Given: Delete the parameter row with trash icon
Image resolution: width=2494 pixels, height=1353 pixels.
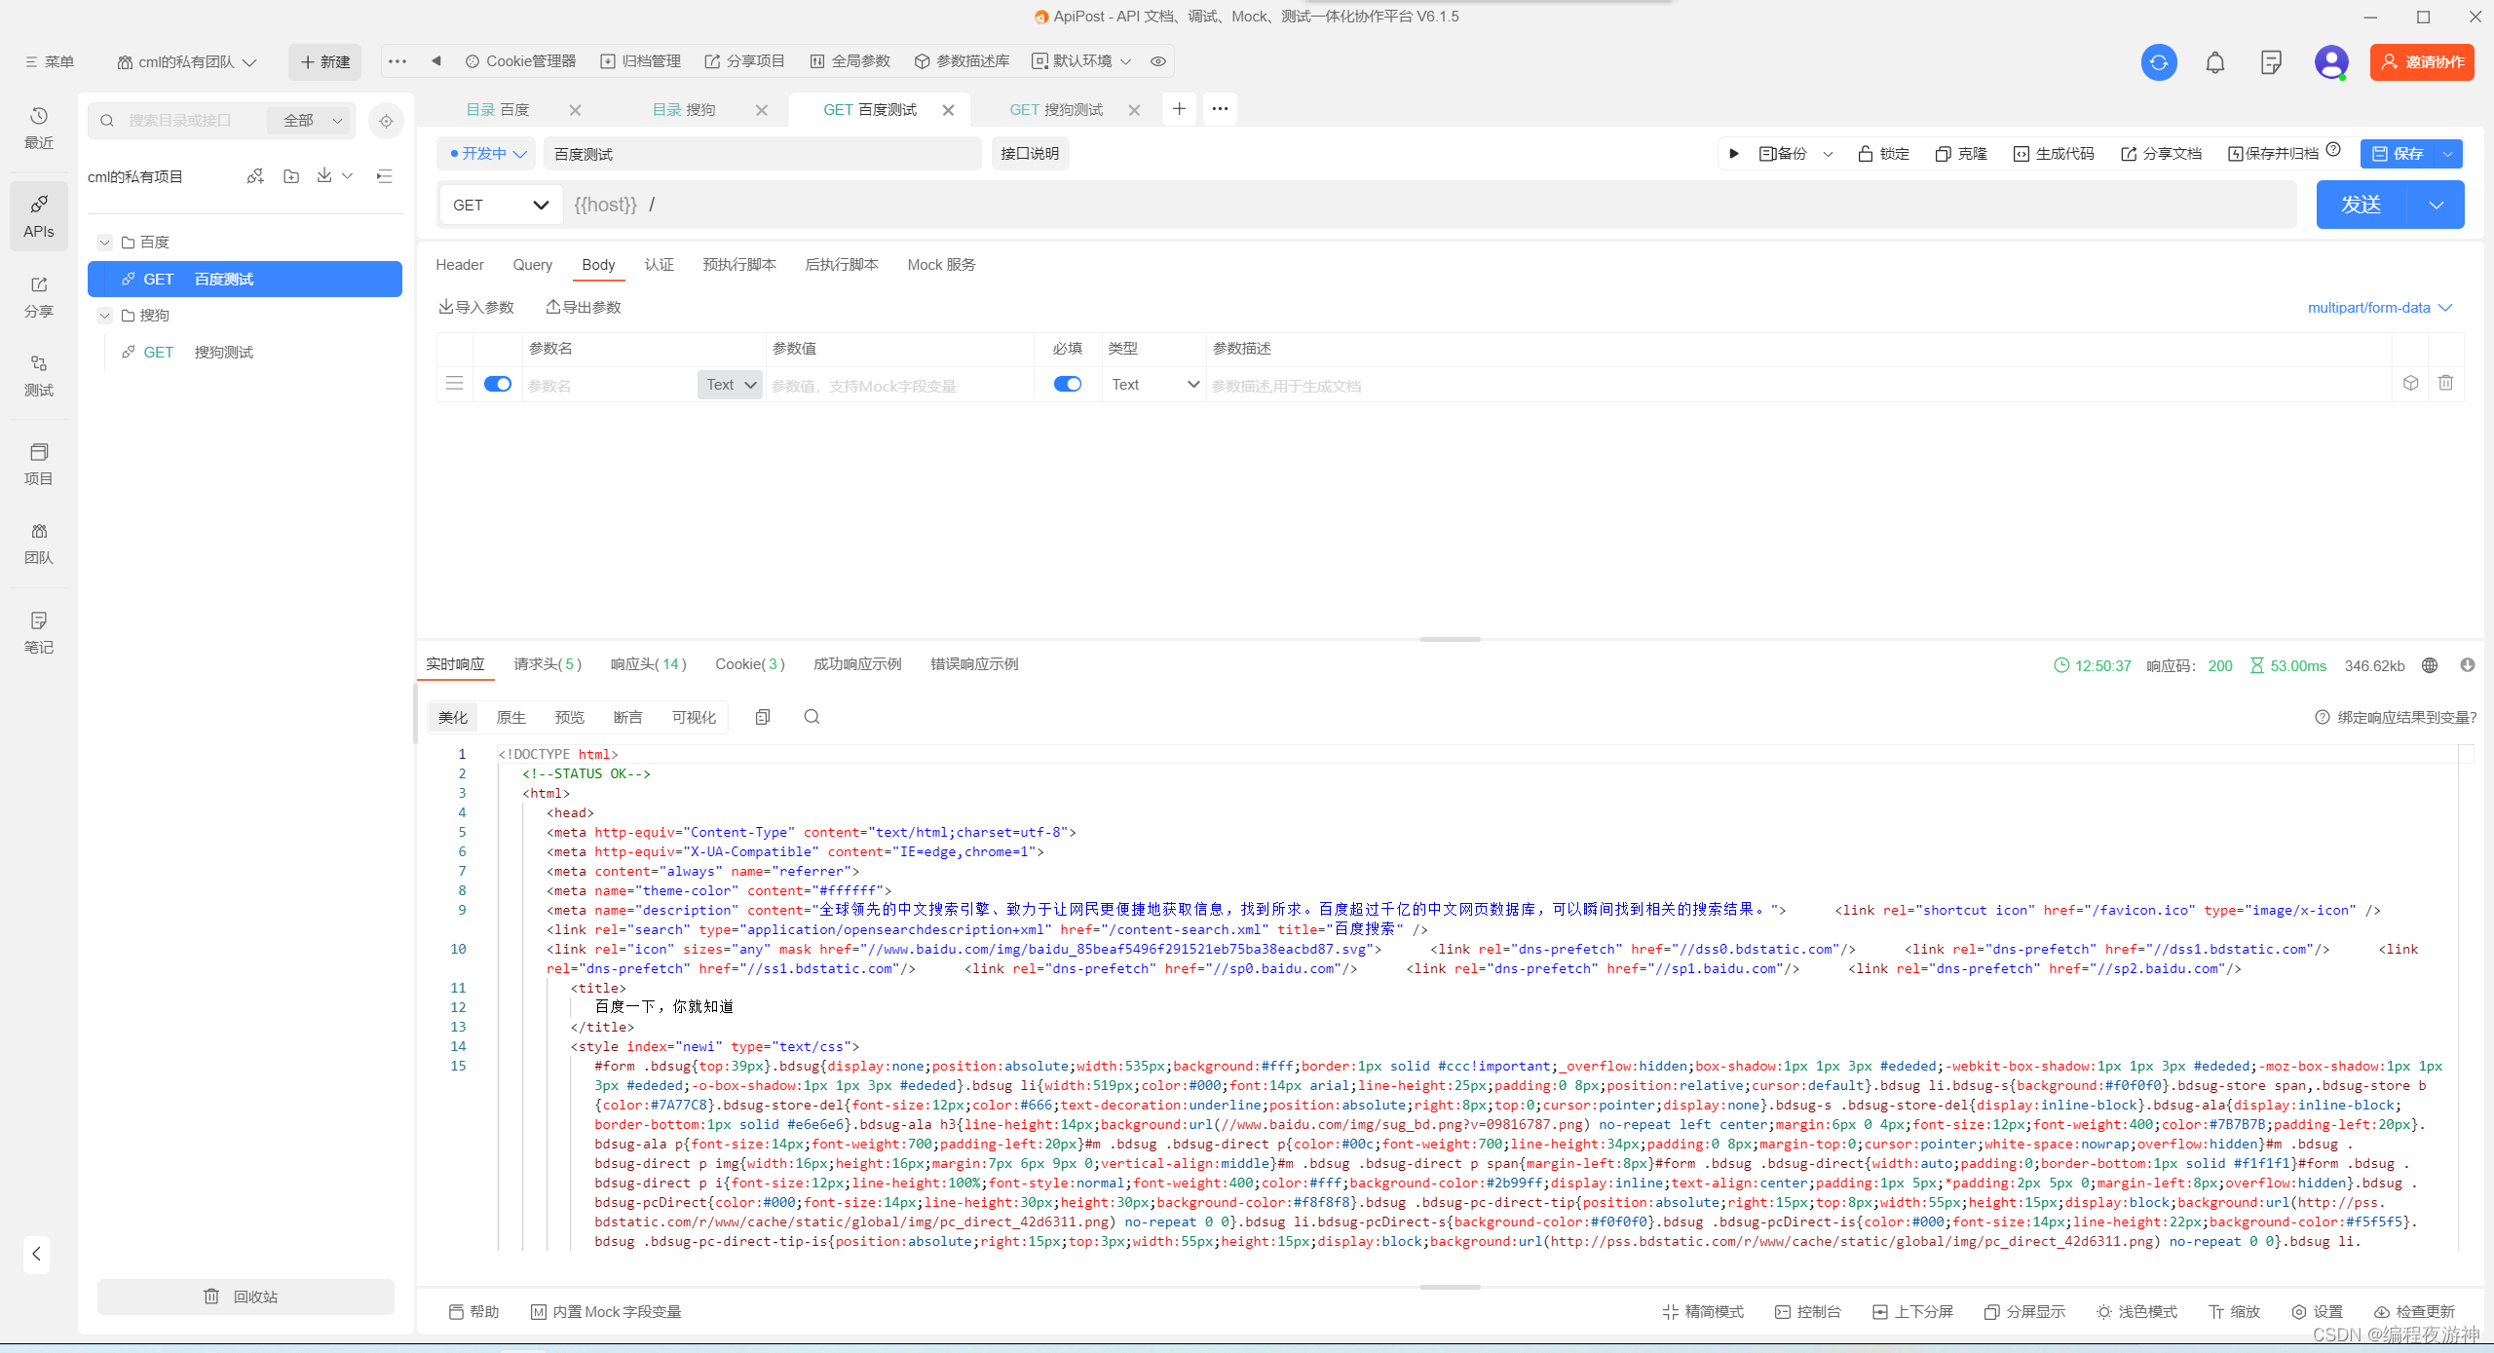Looking at the screenshot, I should (2445, 384).
